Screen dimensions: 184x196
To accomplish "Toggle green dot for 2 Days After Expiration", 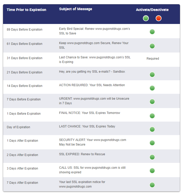I will coord(152,157).
